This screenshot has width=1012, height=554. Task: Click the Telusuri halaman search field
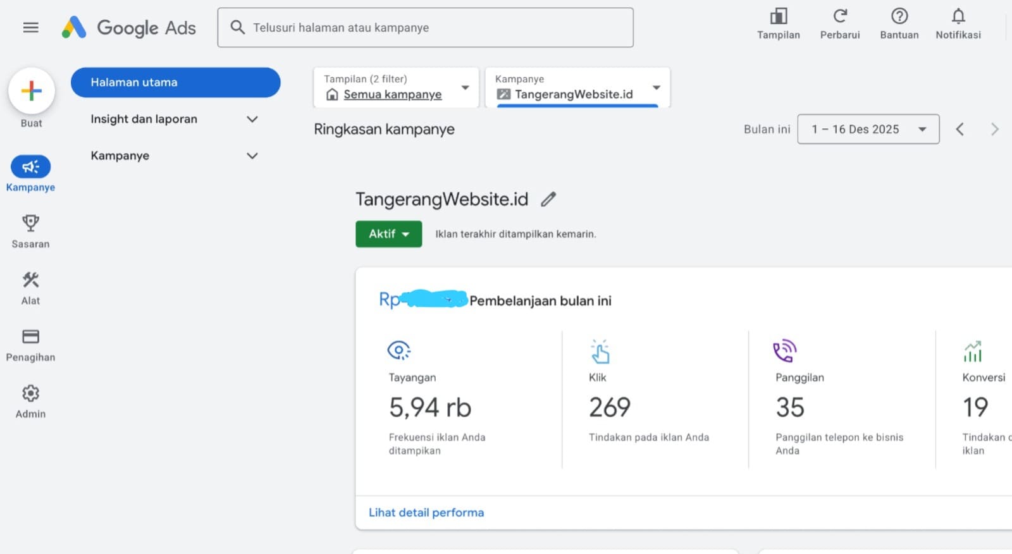pyautogui.click(x=425, y=27)
